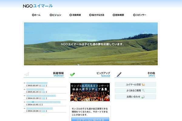
Task: Open the news link dated 2014.10.06
Action: click(39, 109)
